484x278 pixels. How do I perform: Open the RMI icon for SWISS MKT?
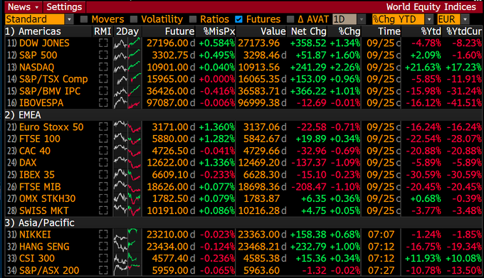coord(103,211)
